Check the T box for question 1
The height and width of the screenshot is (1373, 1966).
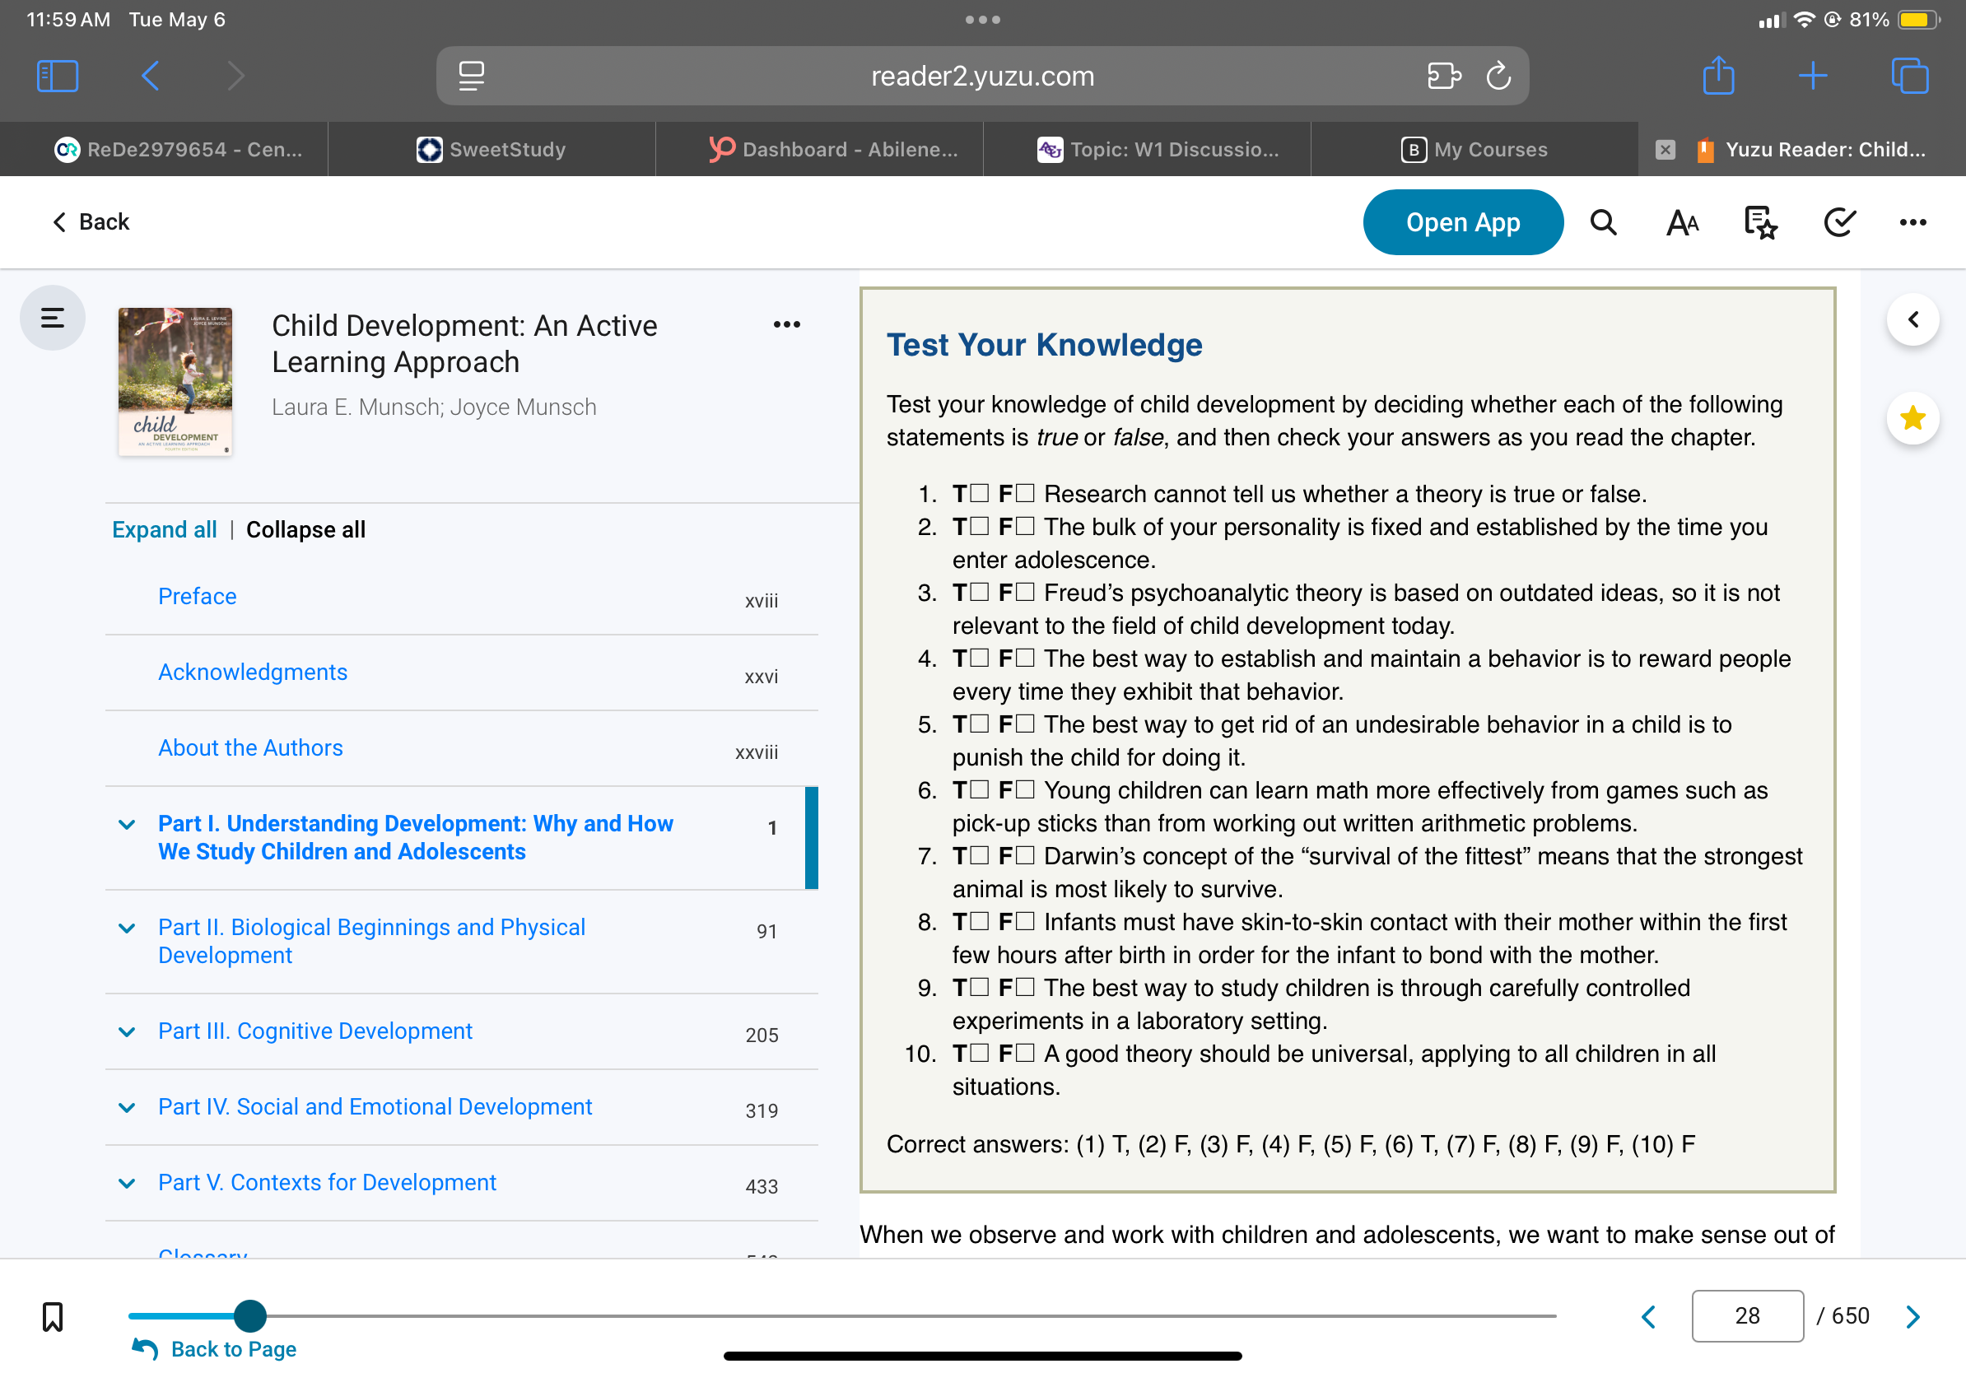[981, 493]
